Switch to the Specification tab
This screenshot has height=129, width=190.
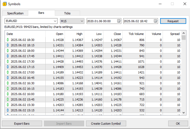[x=15, y=13]
